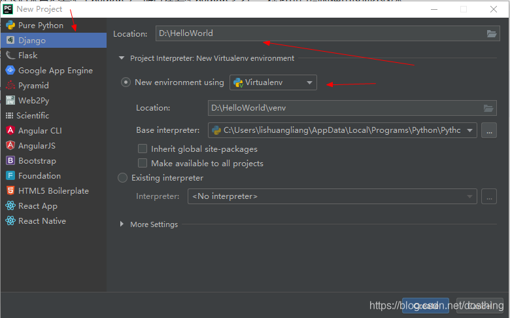Click the Angular CLI label
510x318 pixels.
tap(40, 130)
